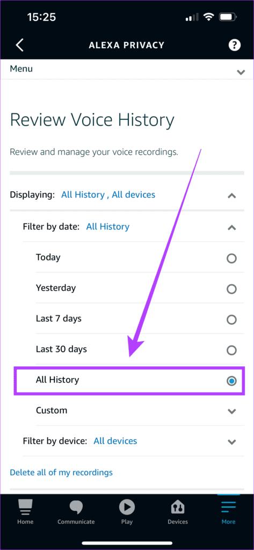
Task: Tap Delete all of my recordings link
Action: 61,473
